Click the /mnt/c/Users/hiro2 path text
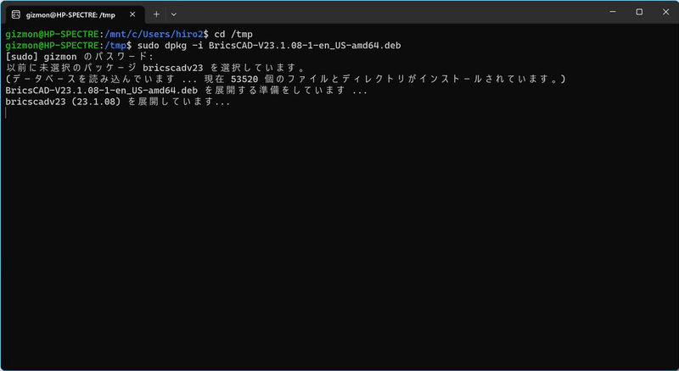The height and width of the screenshot is (371, 679). pos(156,34)
